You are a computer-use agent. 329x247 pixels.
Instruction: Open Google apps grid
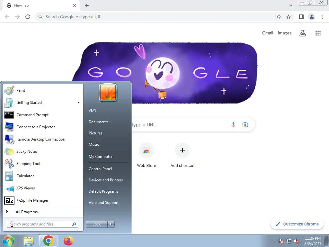[x=318, y=33]
